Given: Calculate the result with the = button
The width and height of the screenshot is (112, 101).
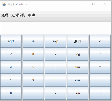Looking at the screenshot, I should click(55, 93).
